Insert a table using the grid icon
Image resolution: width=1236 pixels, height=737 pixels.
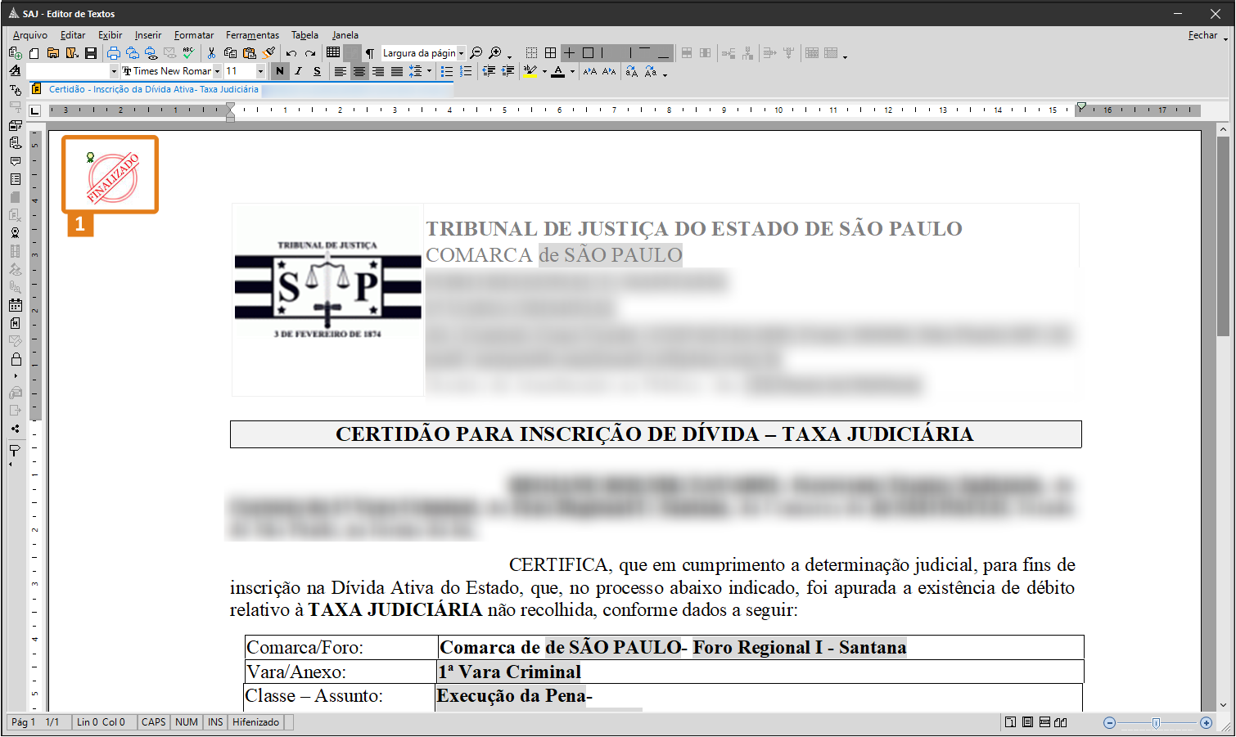tap(333, 52)
